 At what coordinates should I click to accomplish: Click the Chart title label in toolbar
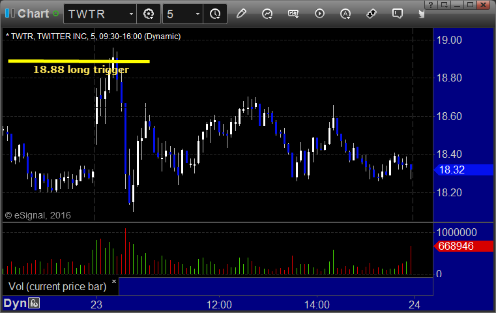click(x=33, y=14)
